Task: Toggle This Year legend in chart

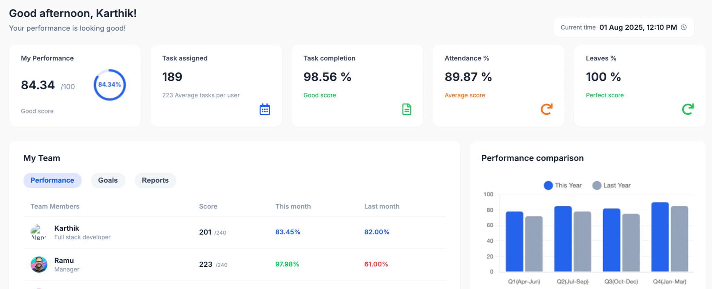Action: 562,185
